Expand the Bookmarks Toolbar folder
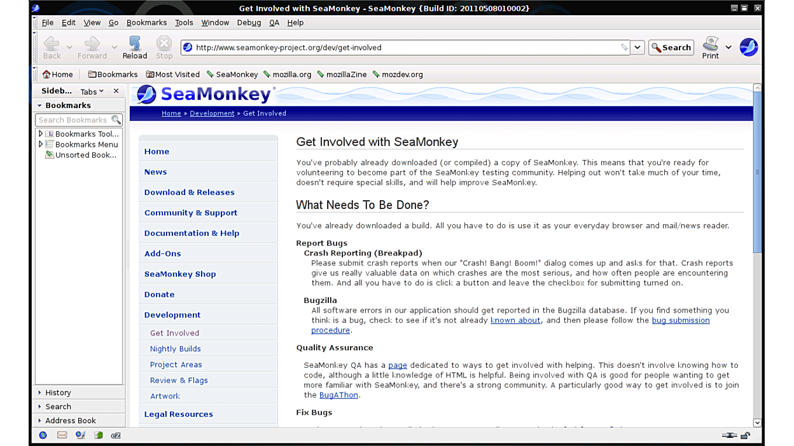Image resolution: width=794 pixels, height=446 pixels. click(41, 134)
